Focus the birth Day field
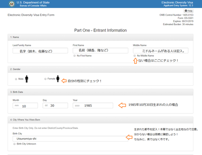The height and width of the screenshot is (155, 202). 55,105
